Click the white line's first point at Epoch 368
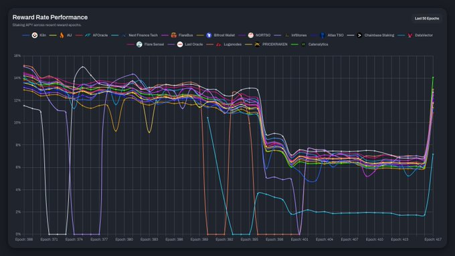Screen dimensions: 455x256 24,106
